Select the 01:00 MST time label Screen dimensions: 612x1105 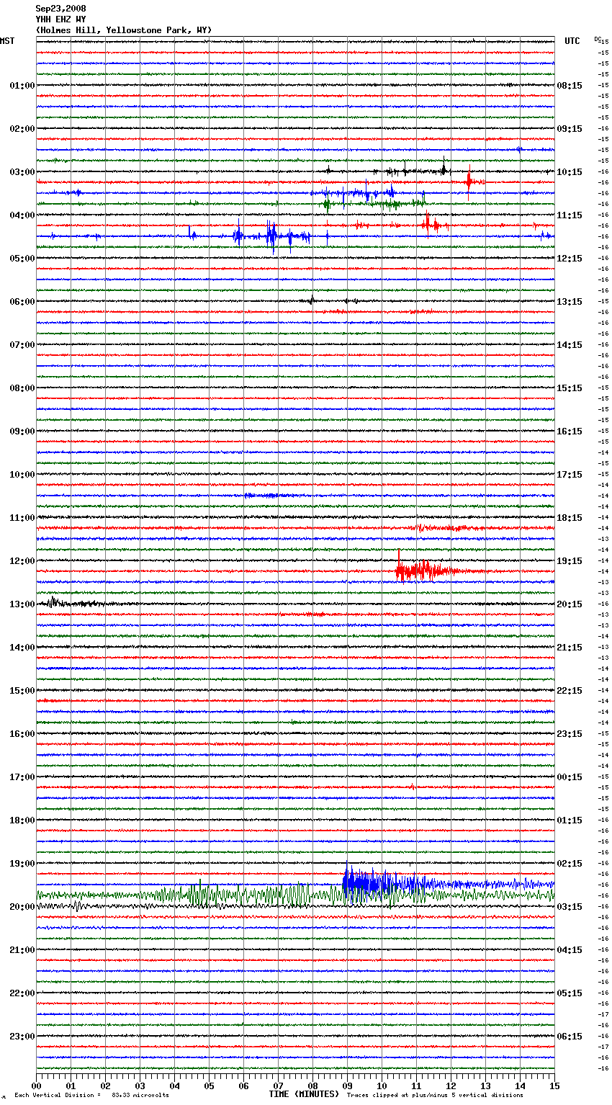point(22,86)
